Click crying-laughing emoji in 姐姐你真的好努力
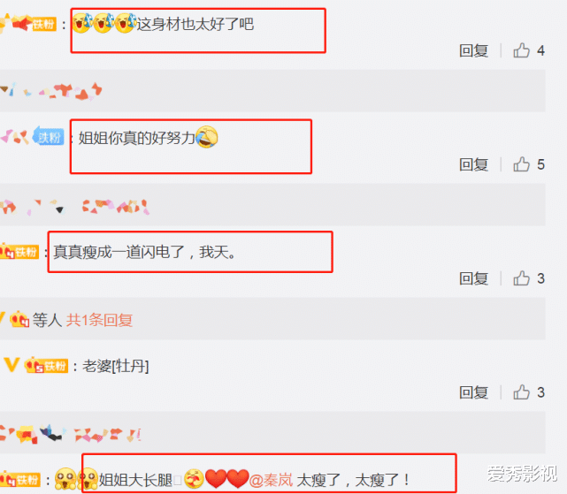The image size is (567, 494). tap(207, 137)
